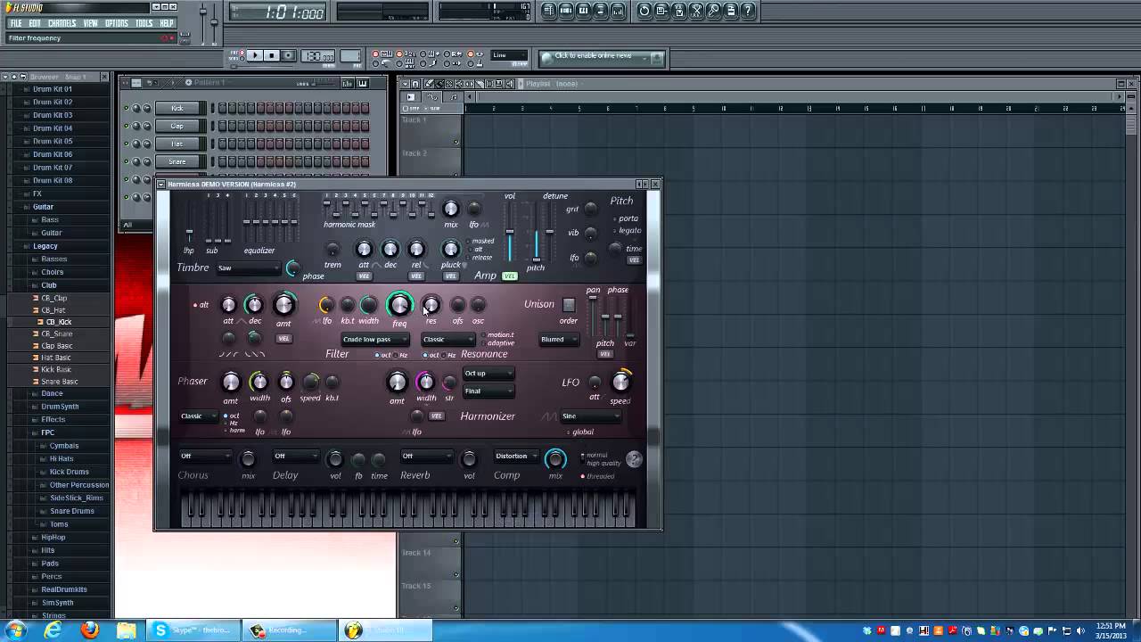The image size is (1141, 642).
Task: Open the browser view icon in the top toolbar
Action: pos(600,11)
